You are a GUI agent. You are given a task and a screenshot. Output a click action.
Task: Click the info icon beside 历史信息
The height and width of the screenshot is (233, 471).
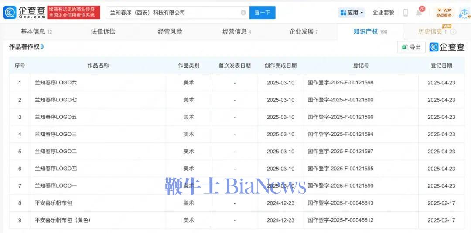[x=453, y=31]
